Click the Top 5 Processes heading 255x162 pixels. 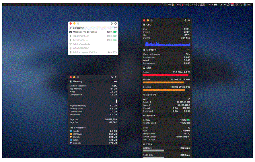(x=77, y=128)
